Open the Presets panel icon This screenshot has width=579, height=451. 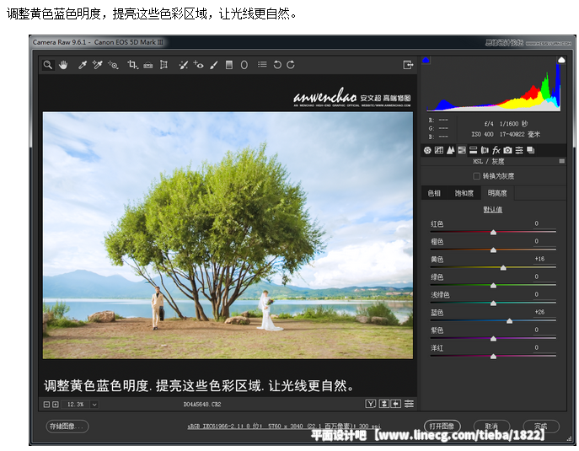pyautogui.click(x=519, y=150)
